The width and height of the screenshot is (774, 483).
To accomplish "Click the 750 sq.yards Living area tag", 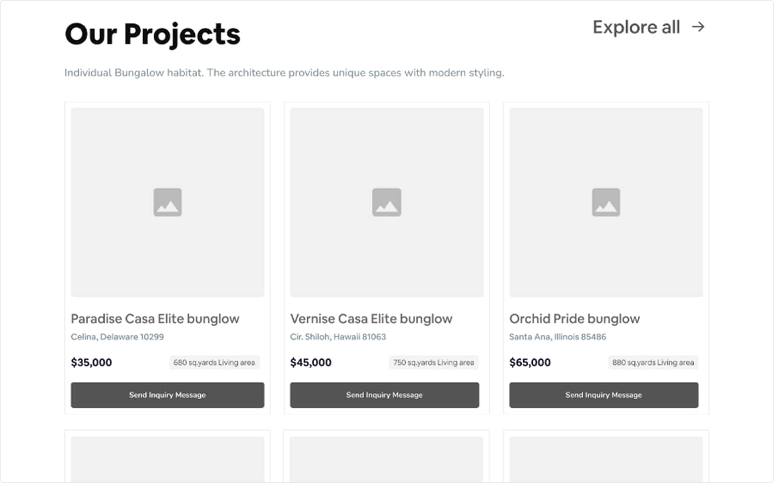I will click(434, 362).
